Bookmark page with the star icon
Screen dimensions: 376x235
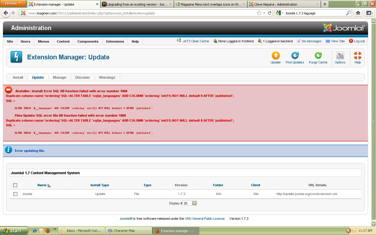(x=259, y=13)
